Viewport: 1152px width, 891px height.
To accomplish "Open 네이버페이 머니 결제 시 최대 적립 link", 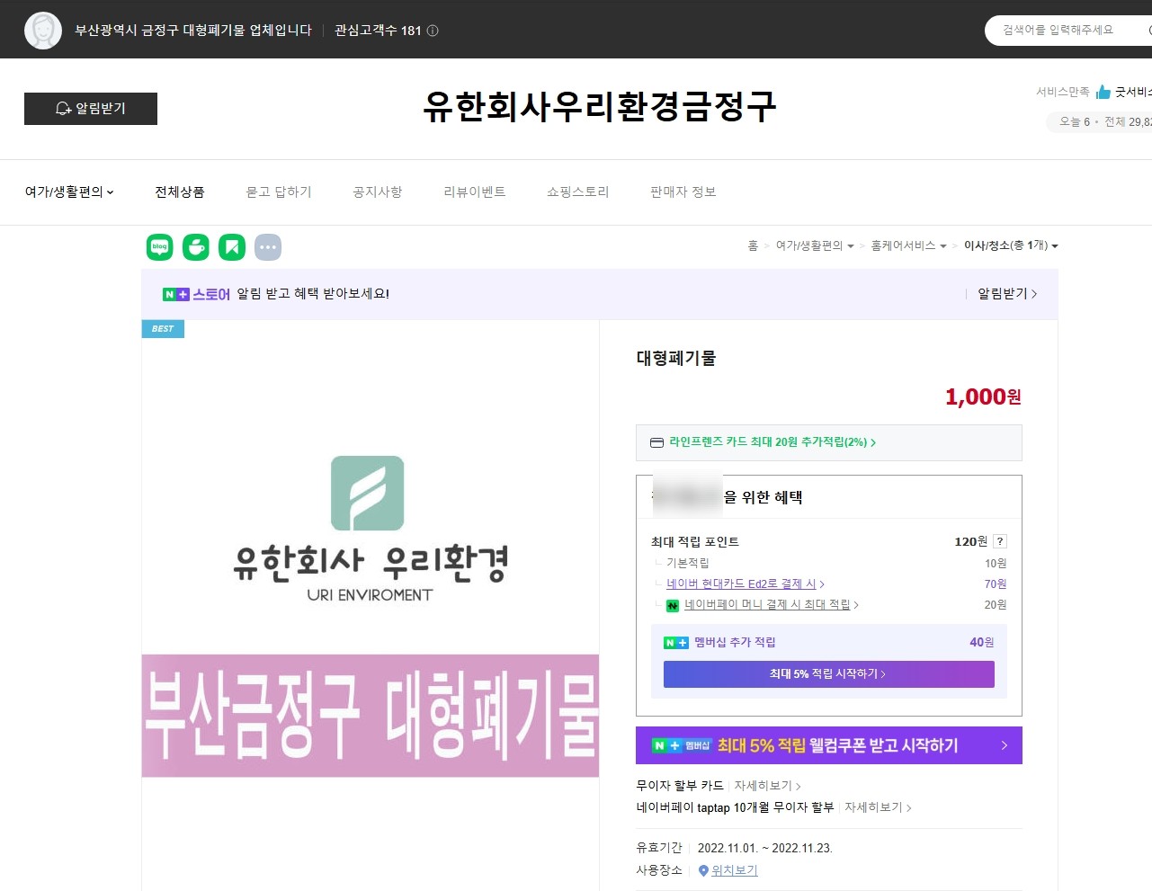I will pyautogui.click(x=772, y=605).
